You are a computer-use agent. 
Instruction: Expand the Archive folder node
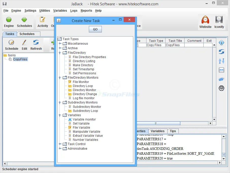tap(60, 48)
